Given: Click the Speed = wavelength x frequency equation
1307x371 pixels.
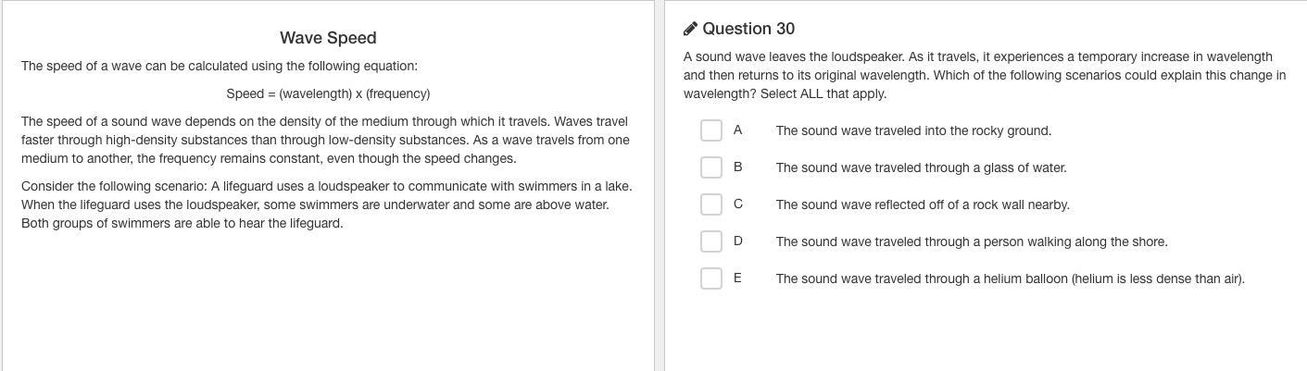Looking at the screenshot, I should 328,93.
